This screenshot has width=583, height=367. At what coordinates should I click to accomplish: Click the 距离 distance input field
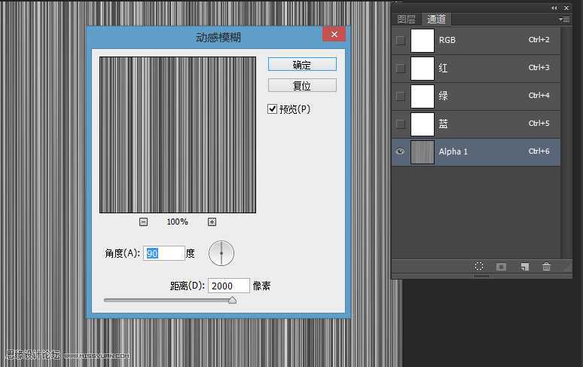[x=230, y=286]
